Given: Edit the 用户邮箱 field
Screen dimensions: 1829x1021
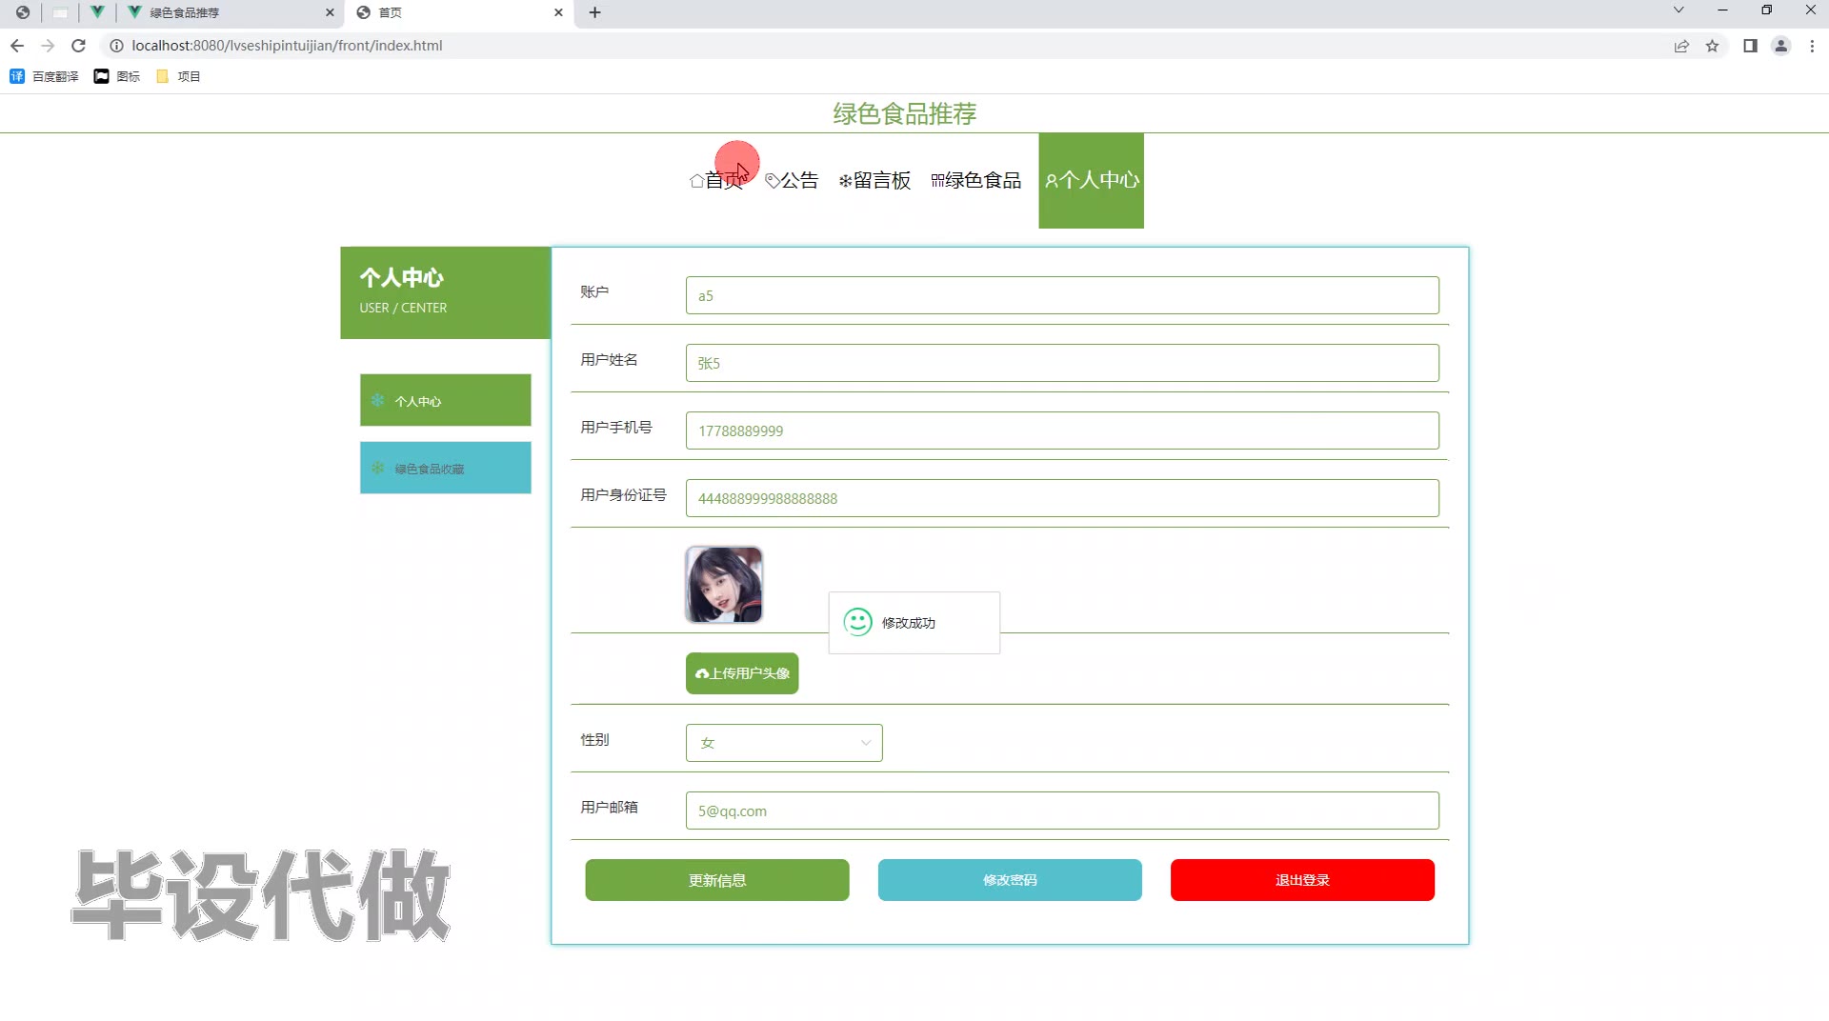Looking at the screenshot, I should 1062,811.
